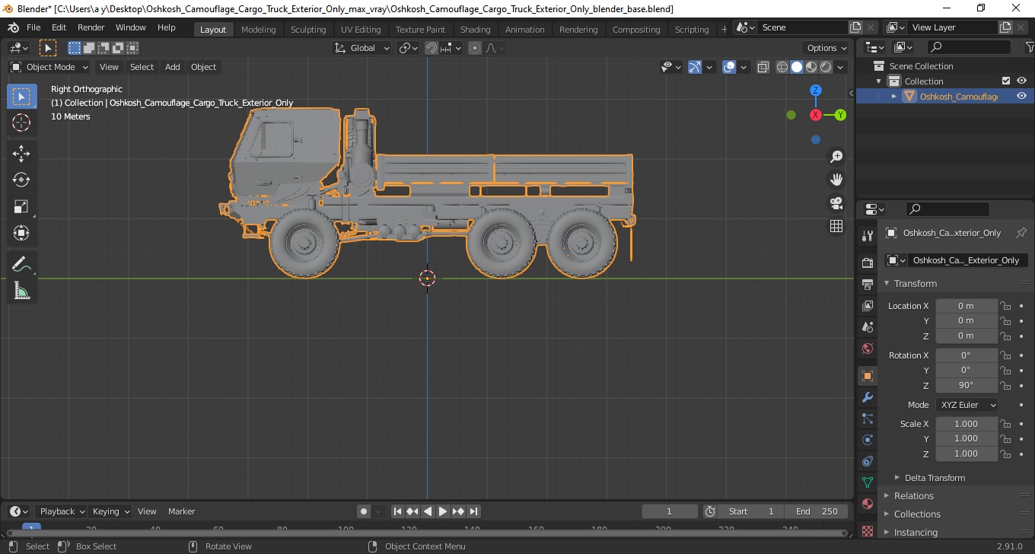Screen dimensions: 1035x554
Task: Toggle camera view icon
Action: click(x=836, y=203)
